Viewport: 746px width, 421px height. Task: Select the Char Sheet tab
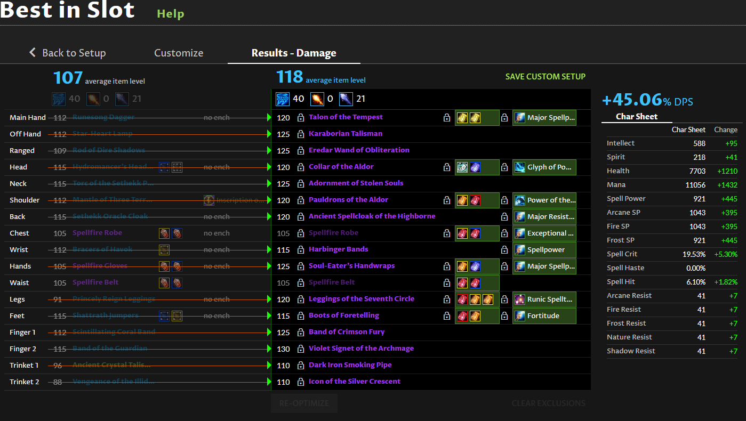click(636, 117)
